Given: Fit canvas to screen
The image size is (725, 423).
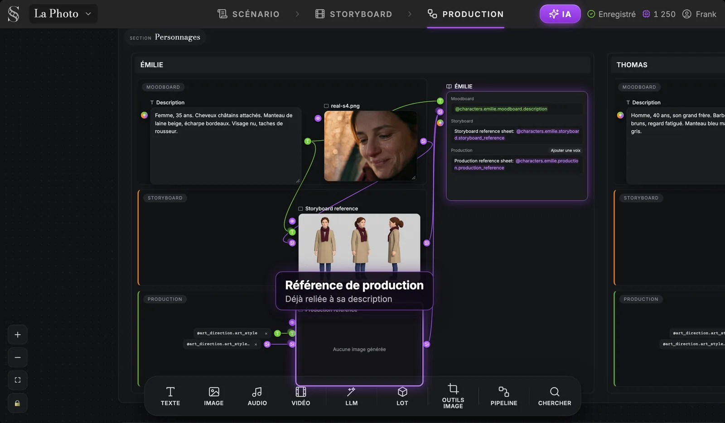Looking at the screenshot, I should click(18, 380).
